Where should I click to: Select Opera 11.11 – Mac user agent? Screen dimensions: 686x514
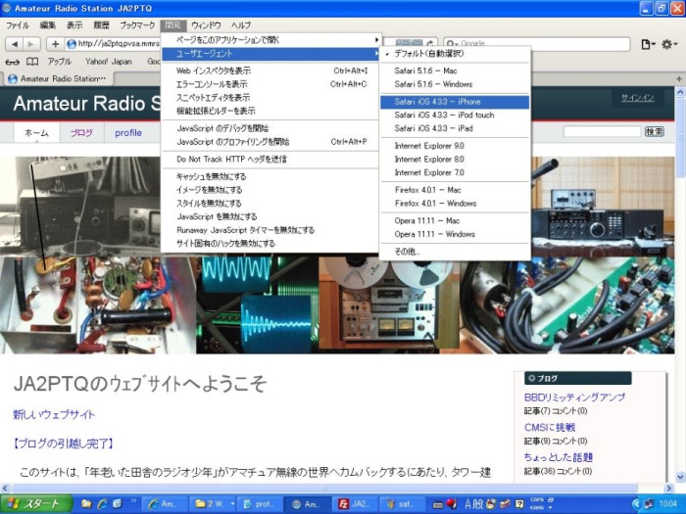point(455,220)
